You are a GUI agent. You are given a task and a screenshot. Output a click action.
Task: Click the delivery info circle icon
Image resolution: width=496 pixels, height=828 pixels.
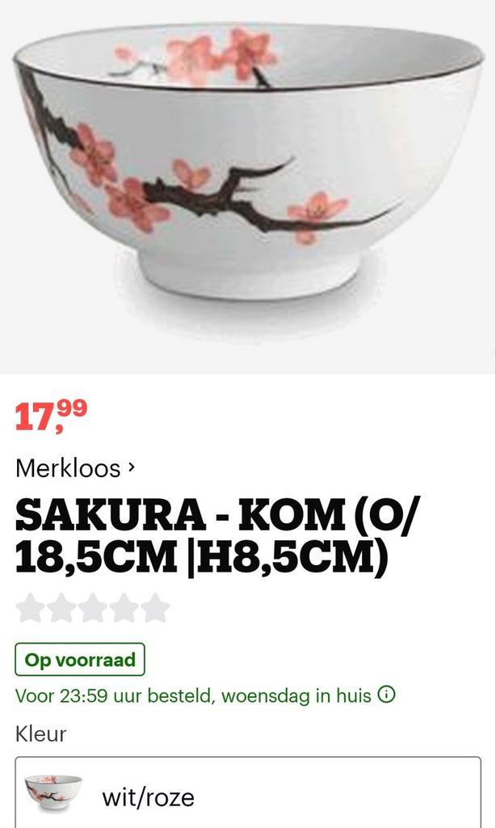click(386, 695)
